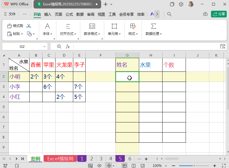Viewport: 229px width, 168px height.
Task: Toggle the crosshair cell highlight mode
Action: click(109, 166)
